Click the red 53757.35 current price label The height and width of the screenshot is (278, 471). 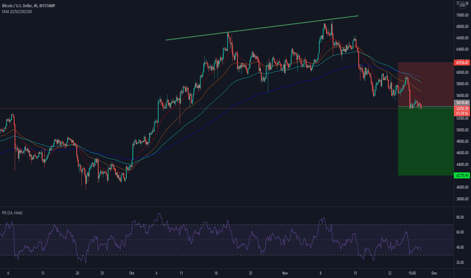(x=462, y=108)
